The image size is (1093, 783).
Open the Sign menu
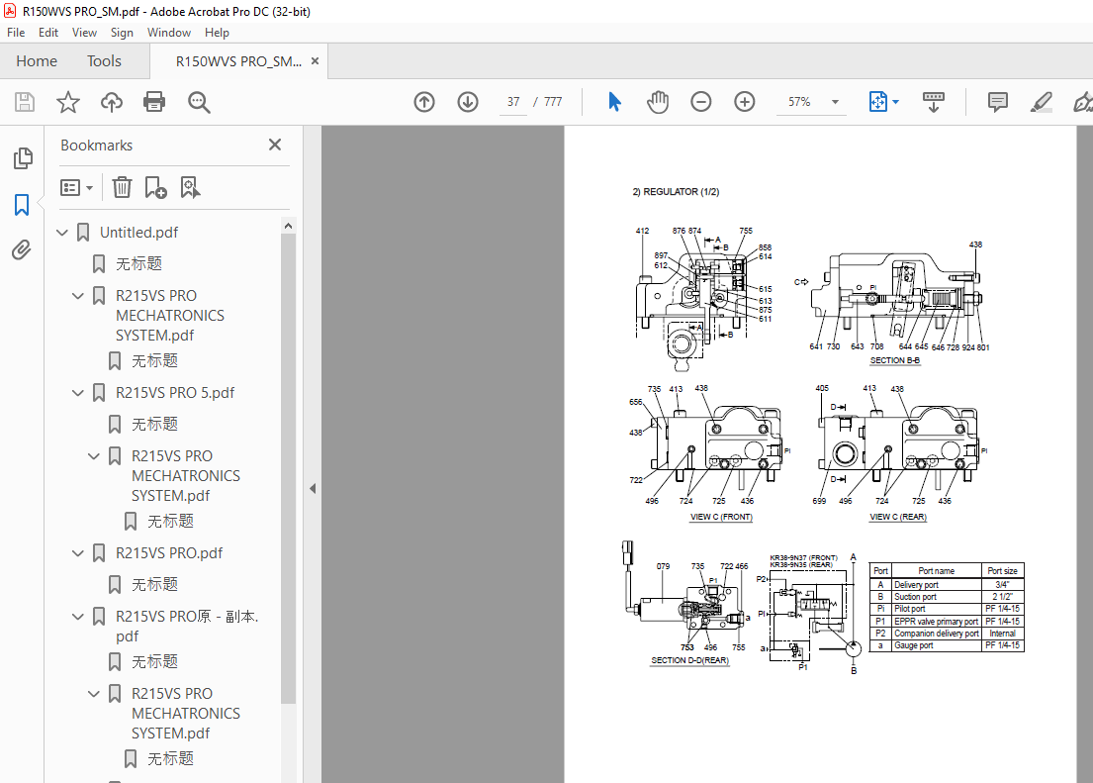(x=122, y=33)
